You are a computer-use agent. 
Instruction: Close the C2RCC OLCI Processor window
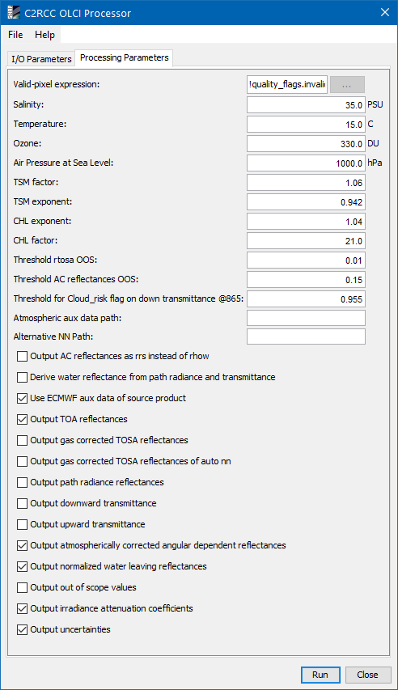tap(385, 12)
